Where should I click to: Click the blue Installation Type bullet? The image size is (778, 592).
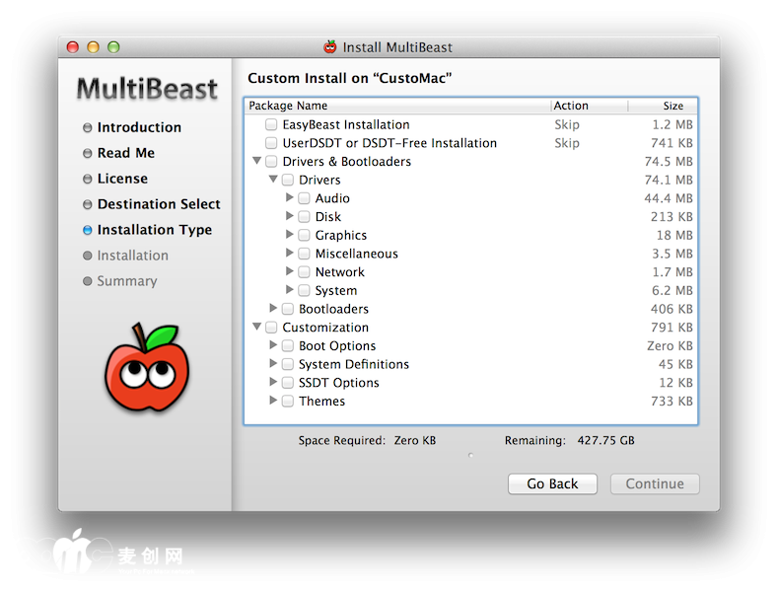pyautogui.click(x=87, y=230)
